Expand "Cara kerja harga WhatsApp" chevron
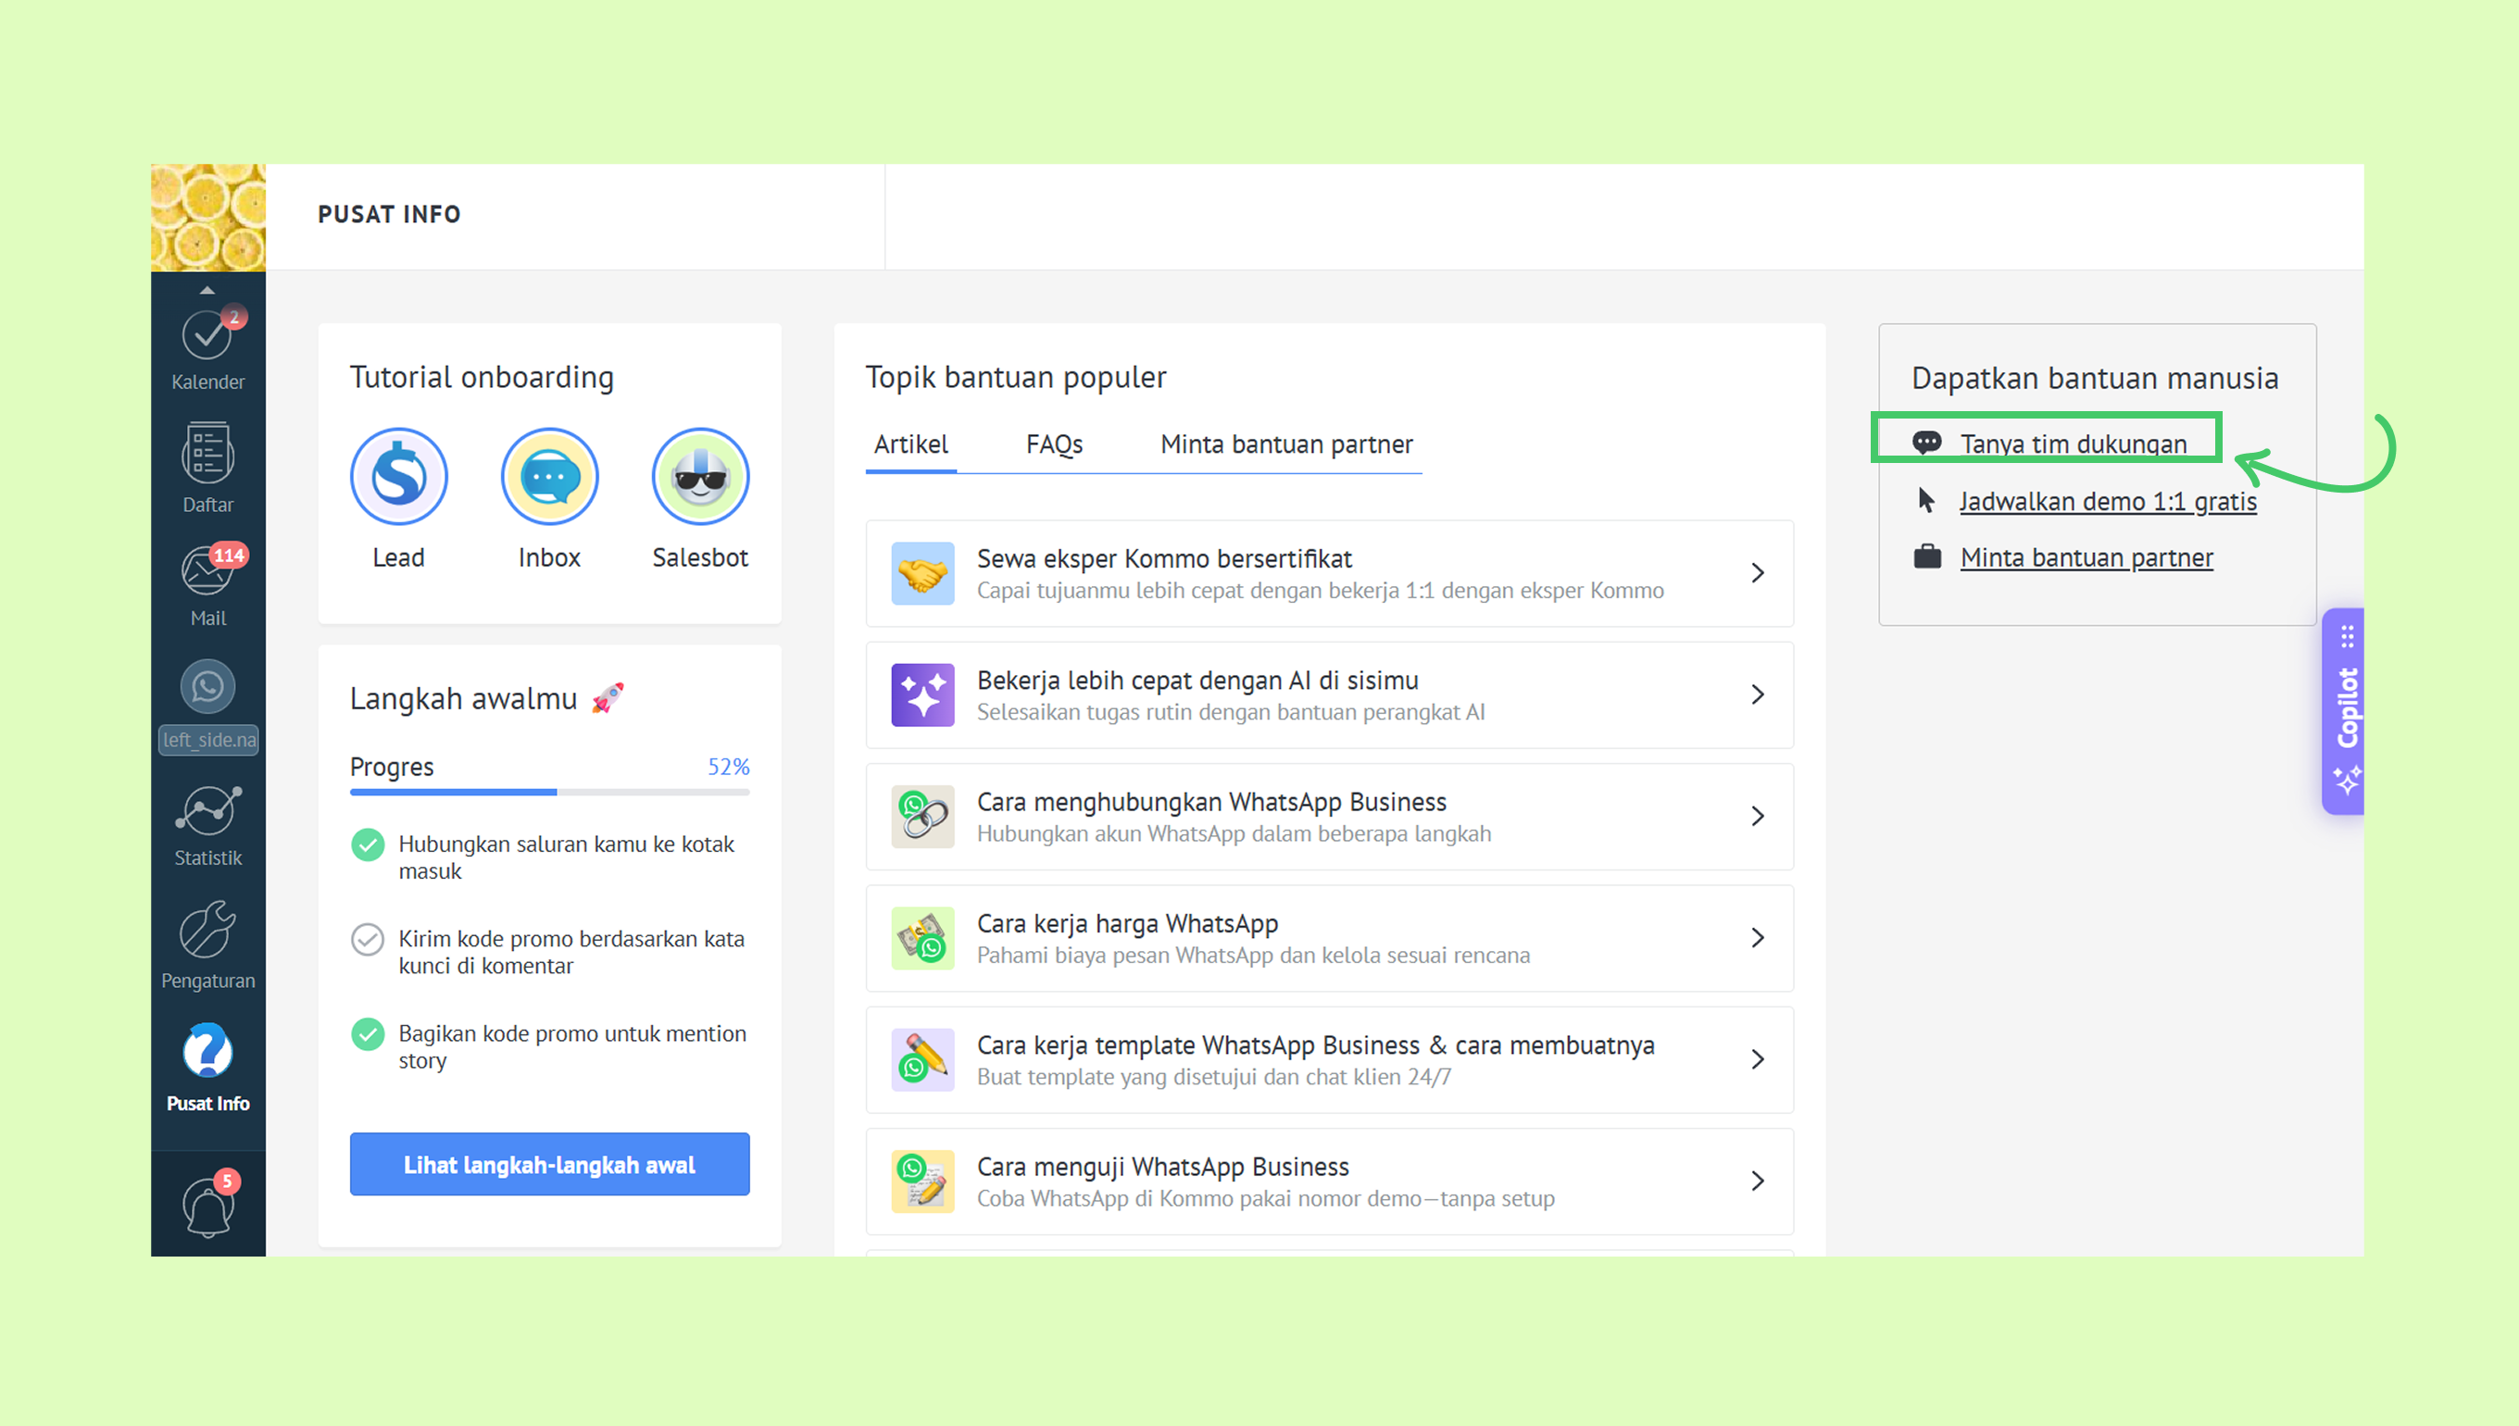This screenshot has height=1426, width=2519. [1757, 938]
